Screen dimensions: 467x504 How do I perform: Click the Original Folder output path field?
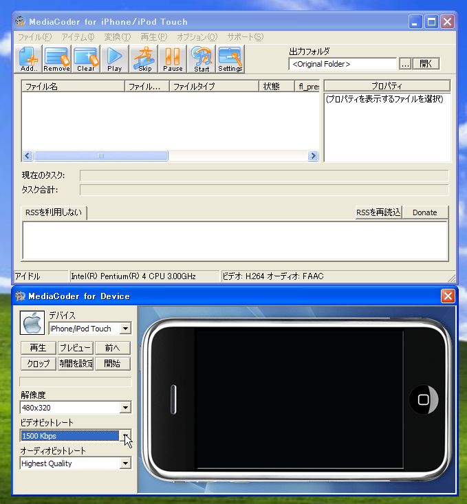click(x=343, y=64)
